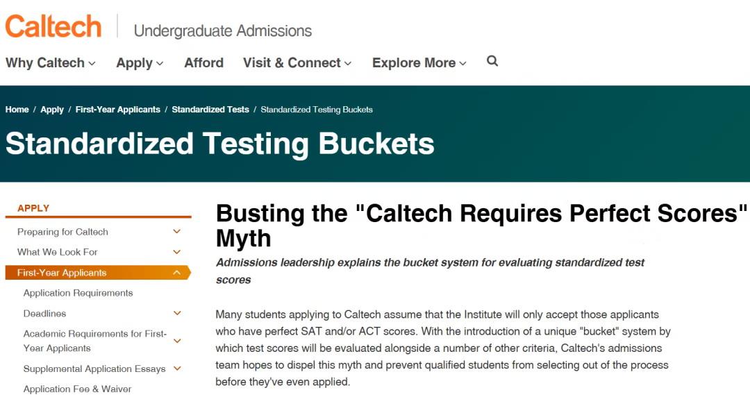Open the Explore More menu
The height and width of the screenshot is (397, 750).
419,63
